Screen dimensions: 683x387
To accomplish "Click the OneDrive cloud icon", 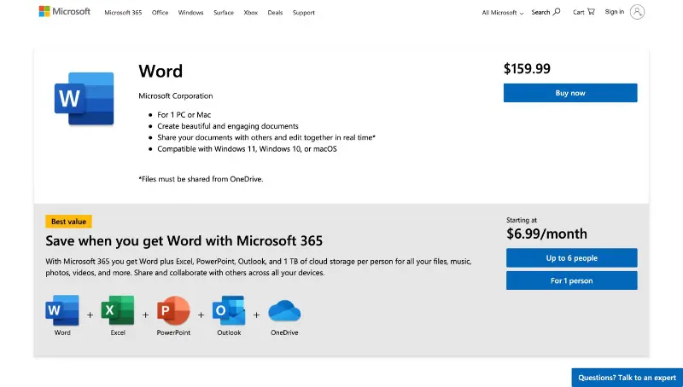I will point(284,312).
